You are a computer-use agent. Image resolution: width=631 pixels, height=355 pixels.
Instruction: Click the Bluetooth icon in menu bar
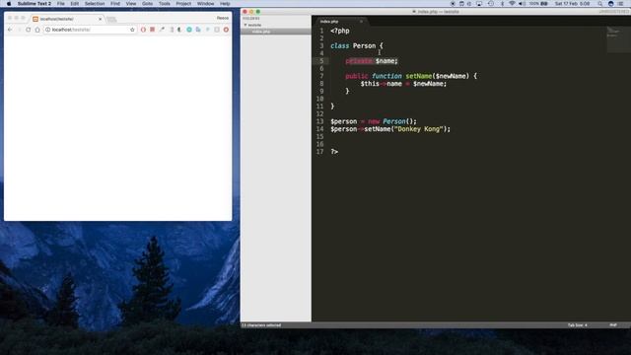click(x=502, y=4)
